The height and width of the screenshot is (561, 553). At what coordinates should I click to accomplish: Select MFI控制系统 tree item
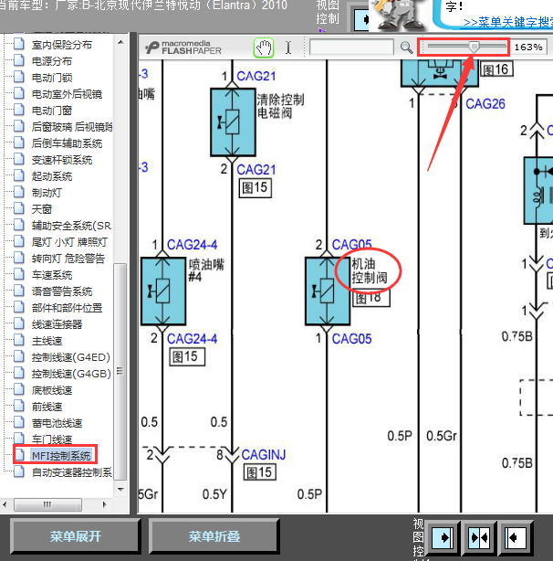(61, 456)
